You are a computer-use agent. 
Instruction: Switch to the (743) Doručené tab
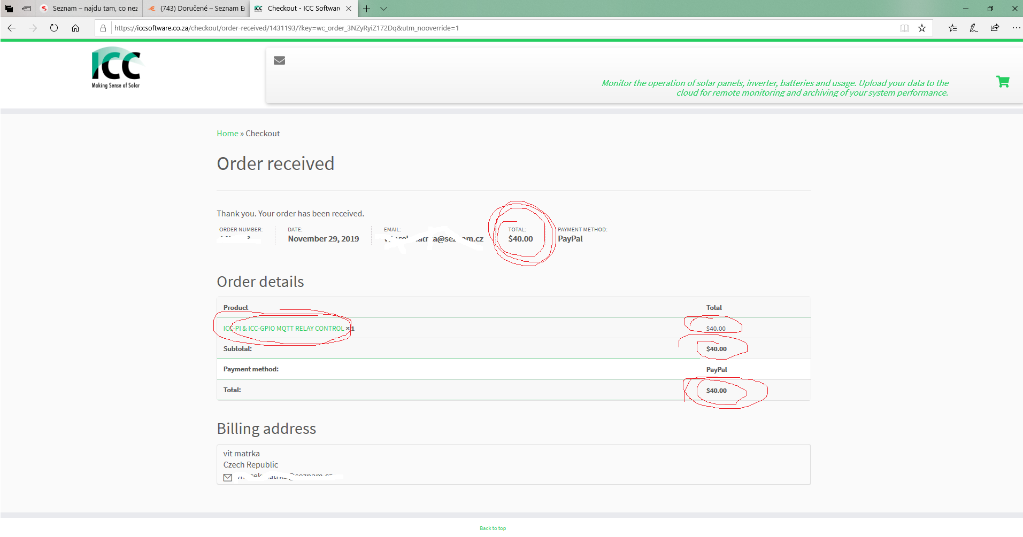click(196, 9)
